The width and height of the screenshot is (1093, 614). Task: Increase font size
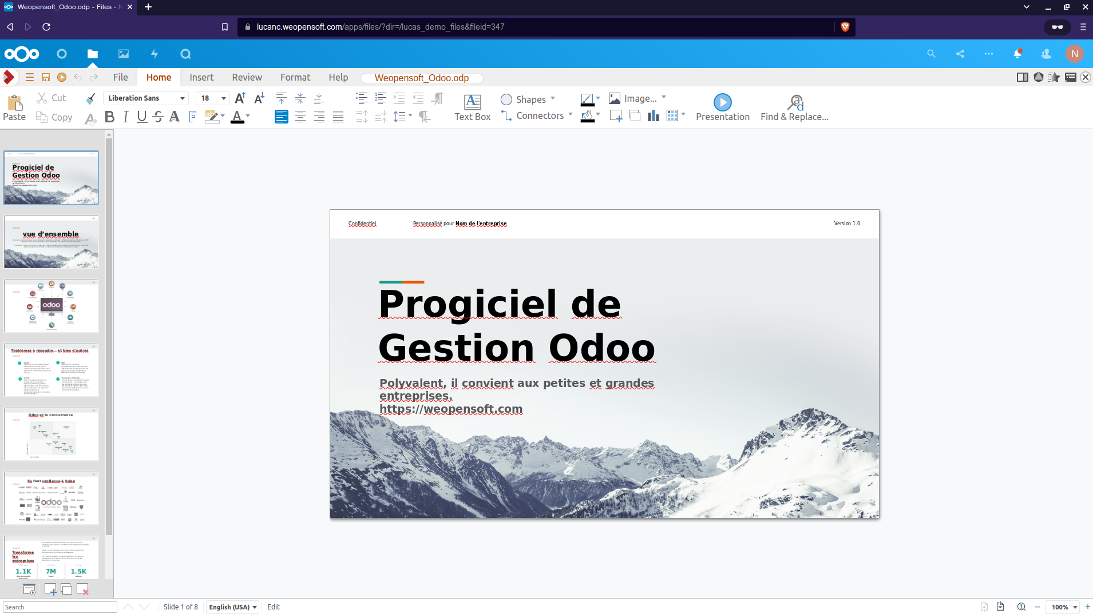pyautogui.click(x=240, y=98)
